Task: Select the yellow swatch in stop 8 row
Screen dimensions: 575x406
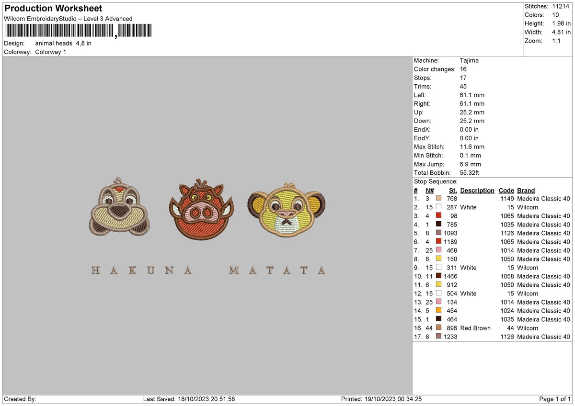Action: [438, 259]
